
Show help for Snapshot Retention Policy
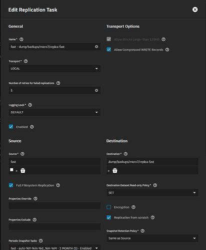pyautogui.click(x=142, y=231)
